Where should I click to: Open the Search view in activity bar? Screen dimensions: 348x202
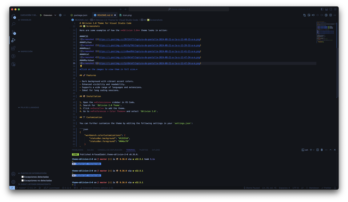tap(13, 24)
